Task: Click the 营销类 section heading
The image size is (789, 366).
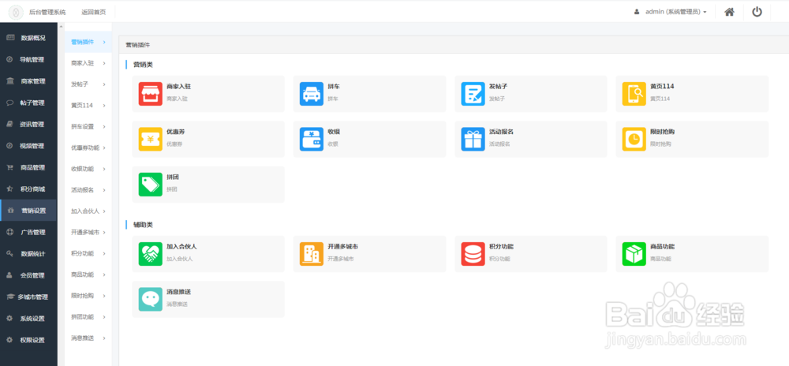Action: coord(143,65)
